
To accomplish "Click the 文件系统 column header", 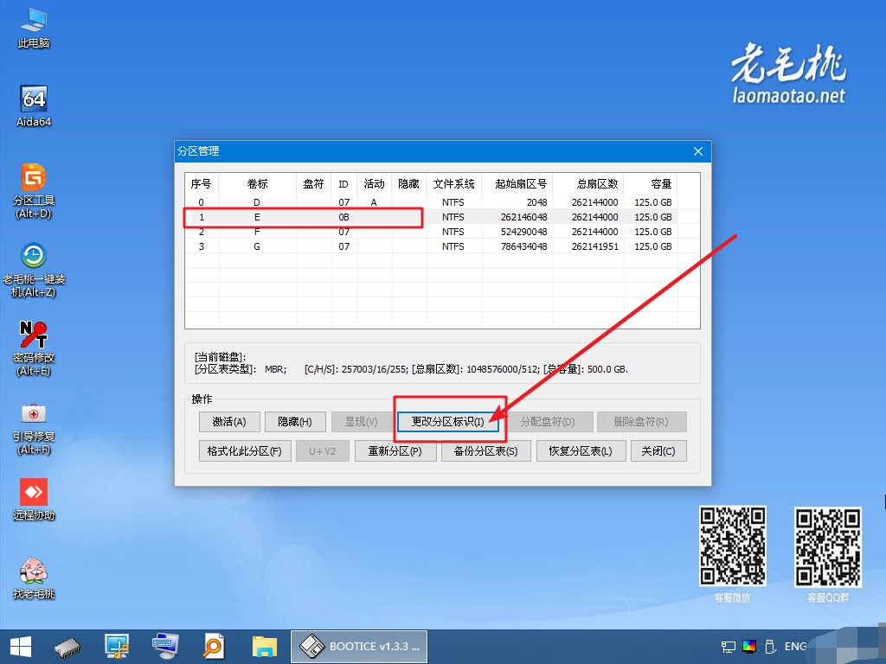I will pyautogui.click(x=453, y=184).
